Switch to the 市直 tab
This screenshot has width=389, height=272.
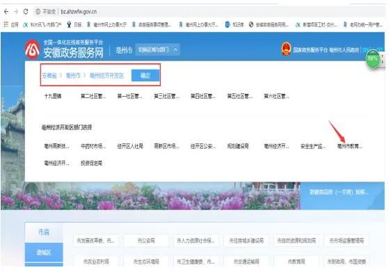(x=44, y=232)
